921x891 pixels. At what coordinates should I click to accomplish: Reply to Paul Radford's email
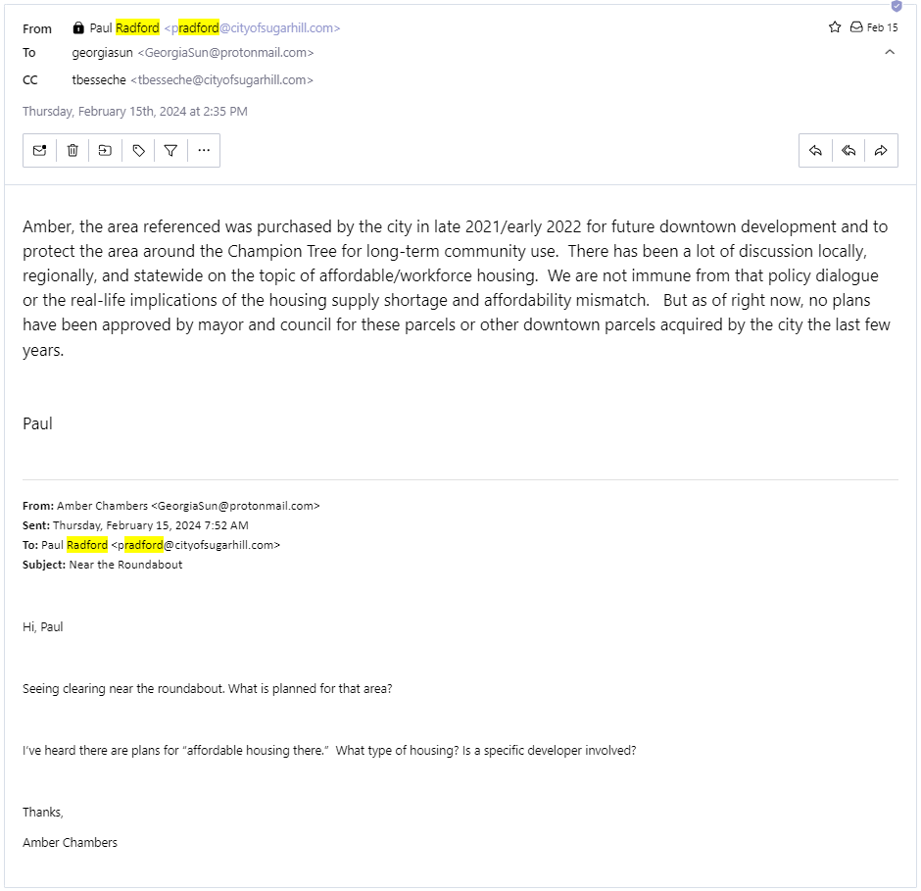click(815, 150)
